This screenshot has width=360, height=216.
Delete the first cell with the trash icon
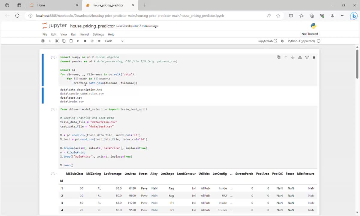tap(314, 57)
